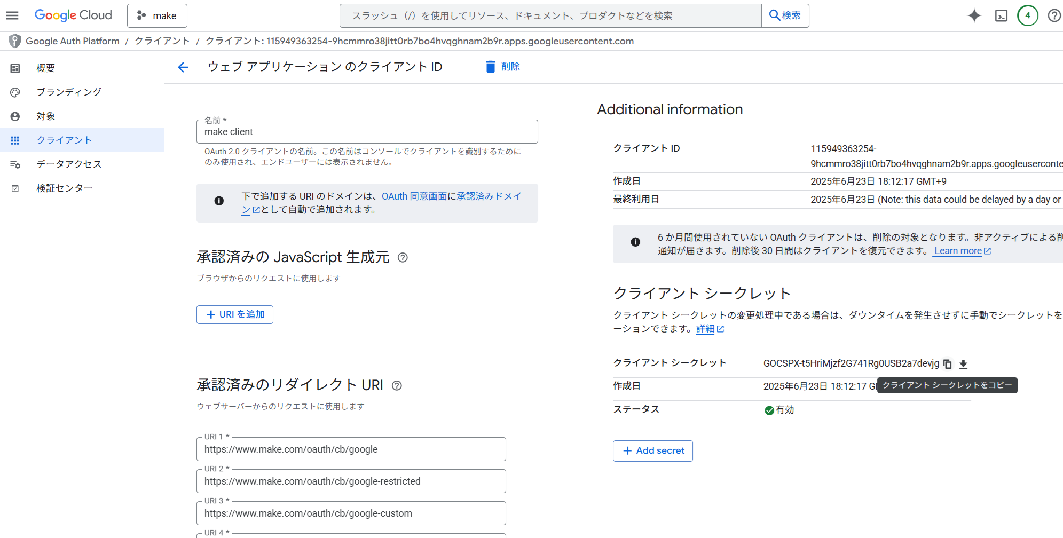Screen dimensions: 1063x538
Task: Download the client secret JSON icon
Action: pyautogui.click(x=963, y=364)
